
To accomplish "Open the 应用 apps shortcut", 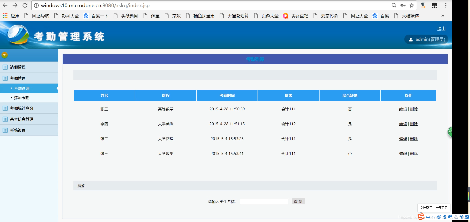I will coord(11,16).
